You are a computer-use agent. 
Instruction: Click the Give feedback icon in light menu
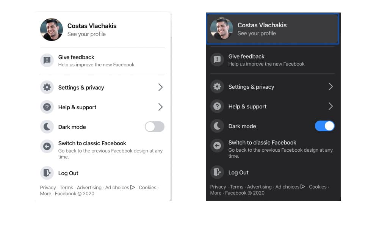pos(47,60)
